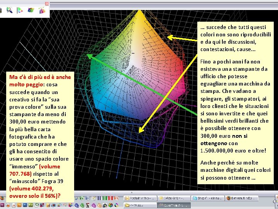Launch Photoshop from quick launch
The image size is (278, 209).
[x=25, y=205]
